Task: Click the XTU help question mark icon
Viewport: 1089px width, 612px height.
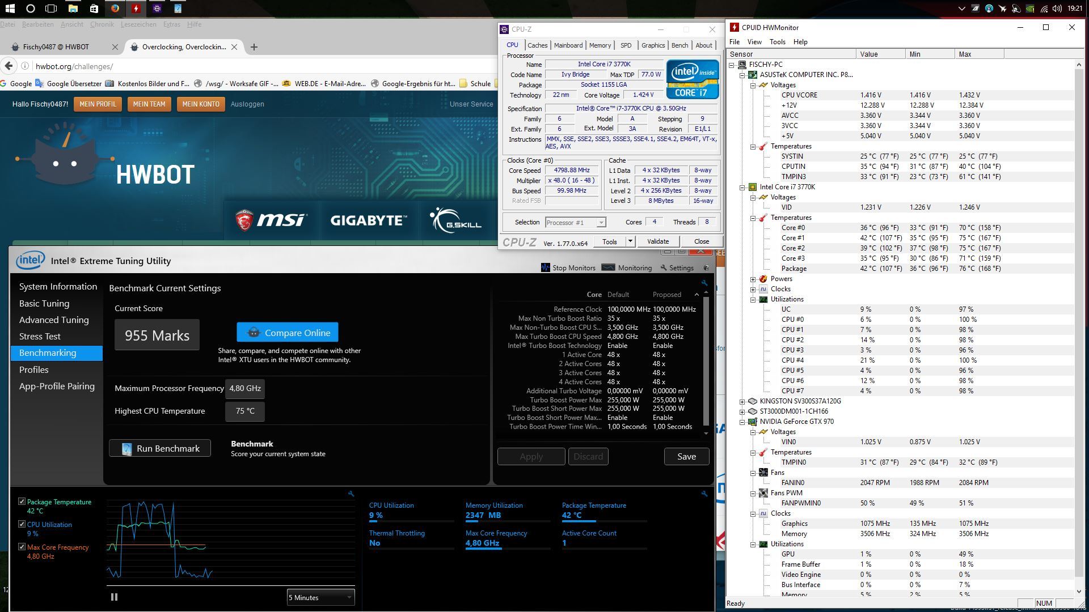Action: (x=706, y=267)
